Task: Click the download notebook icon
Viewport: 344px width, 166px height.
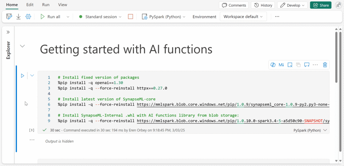Action: (x=19, y=17)
